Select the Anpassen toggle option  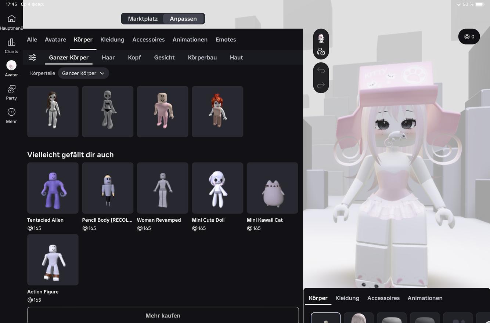pos(183,19)
